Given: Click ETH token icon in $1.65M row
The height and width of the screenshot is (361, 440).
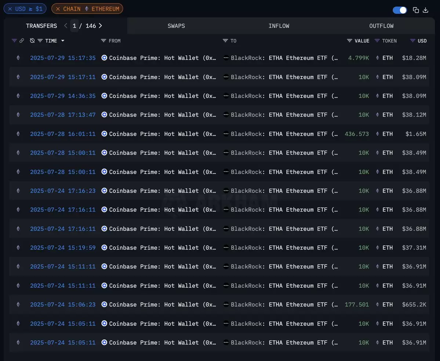Looking at the screenshot, I should click(x=377, y=134).
